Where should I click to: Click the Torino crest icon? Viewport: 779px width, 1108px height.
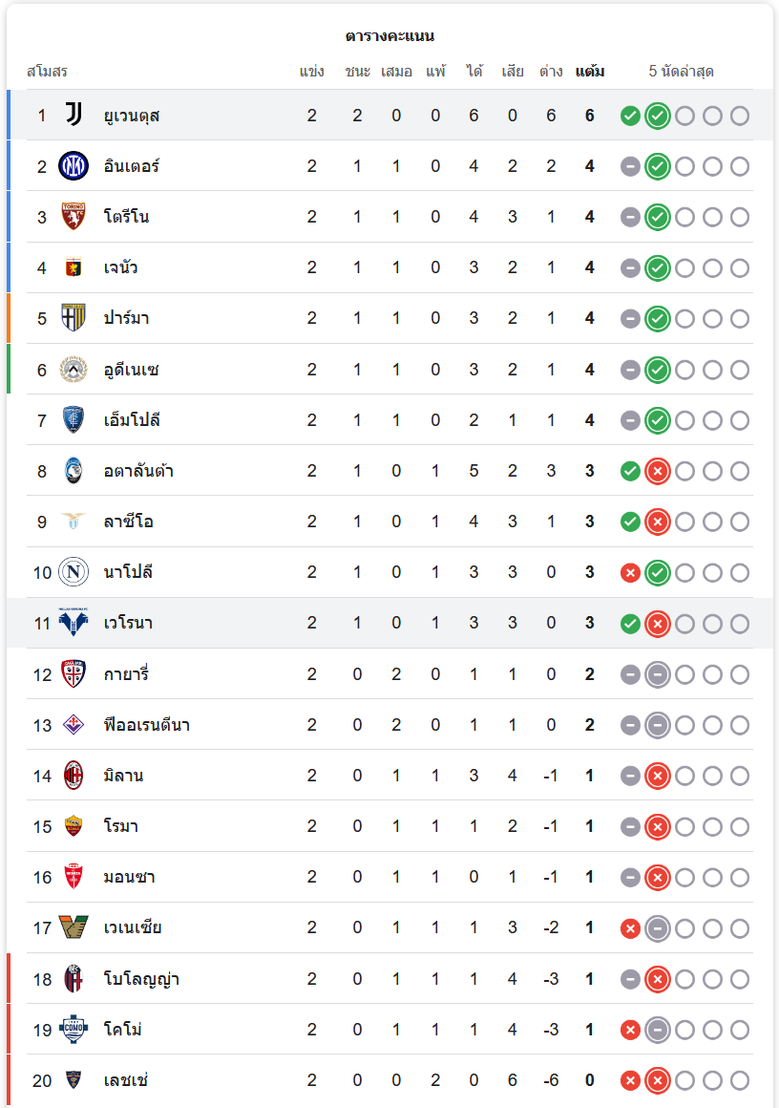click(x=74, y=217)
